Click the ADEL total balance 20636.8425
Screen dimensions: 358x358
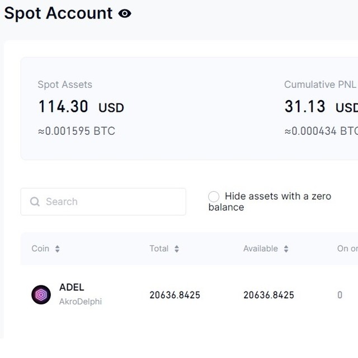point(175,295)
